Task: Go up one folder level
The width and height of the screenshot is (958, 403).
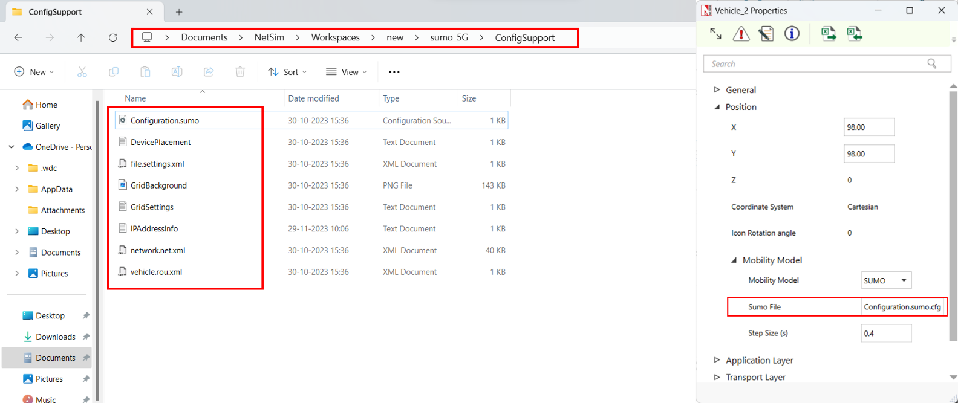Action: coord(81,37)
